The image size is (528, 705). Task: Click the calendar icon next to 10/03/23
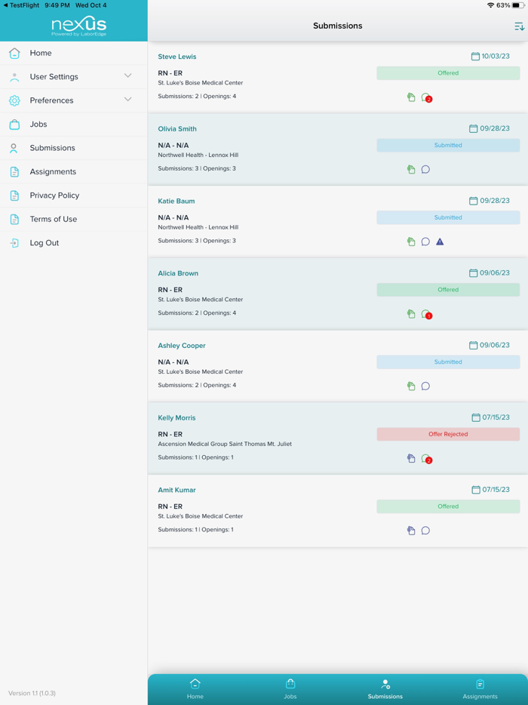[476, 57]
